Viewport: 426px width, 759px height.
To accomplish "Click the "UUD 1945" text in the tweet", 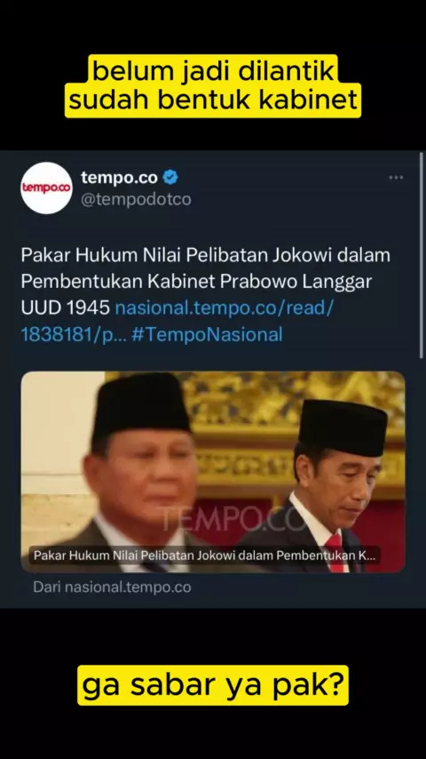I will (66, 308).
